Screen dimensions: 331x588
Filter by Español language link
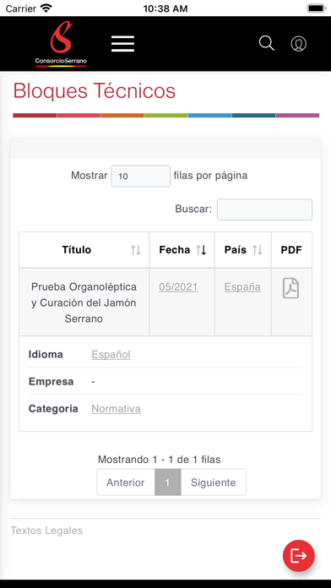coord(111,354)
